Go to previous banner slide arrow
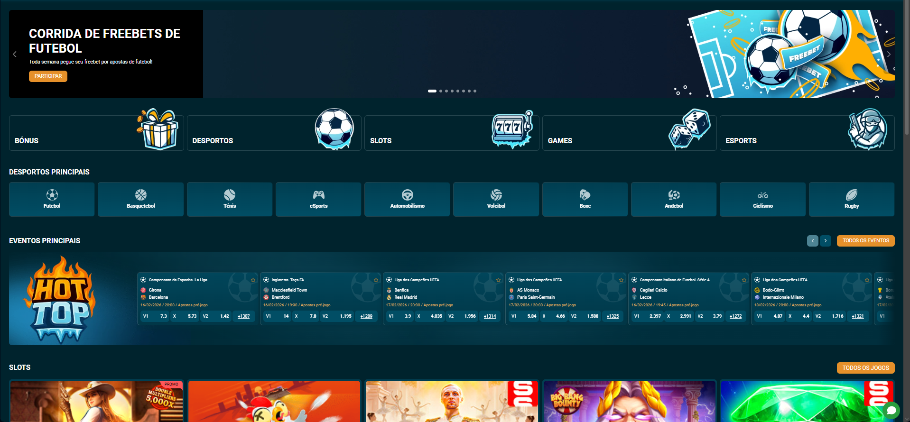Viewport: 910px width, 422px height. [x=15, y=54]
